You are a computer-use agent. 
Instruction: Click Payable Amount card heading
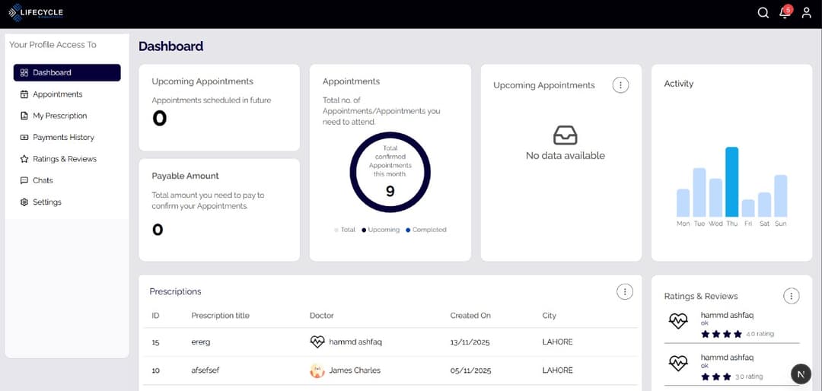click(x=186, y=176)
